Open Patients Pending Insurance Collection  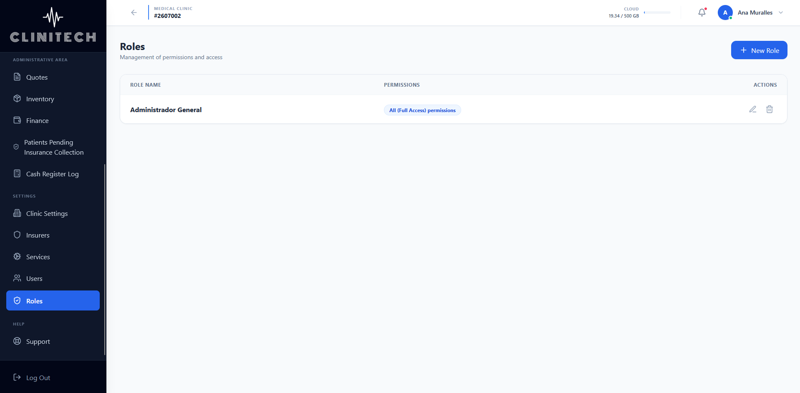(x=53, y=147)
